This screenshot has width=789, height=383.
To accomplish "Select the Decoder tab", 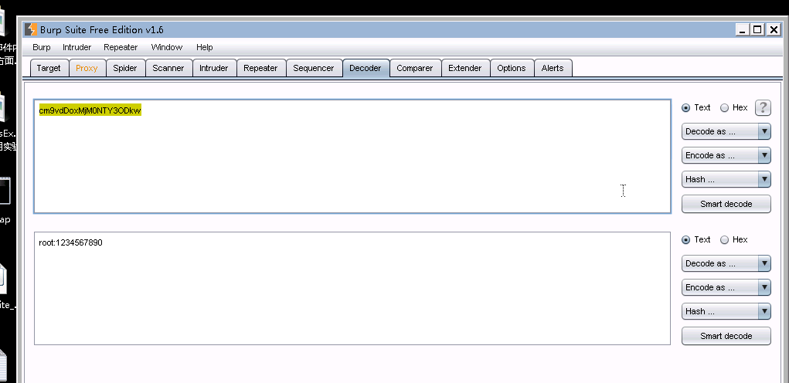I will click(x=366, y=68).
